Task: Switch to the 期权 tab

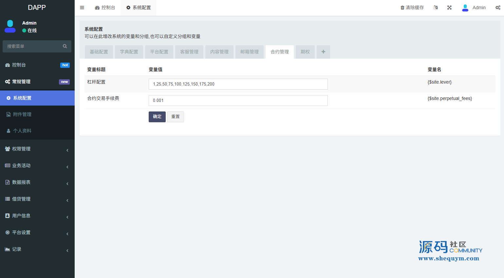Action: 305,52
